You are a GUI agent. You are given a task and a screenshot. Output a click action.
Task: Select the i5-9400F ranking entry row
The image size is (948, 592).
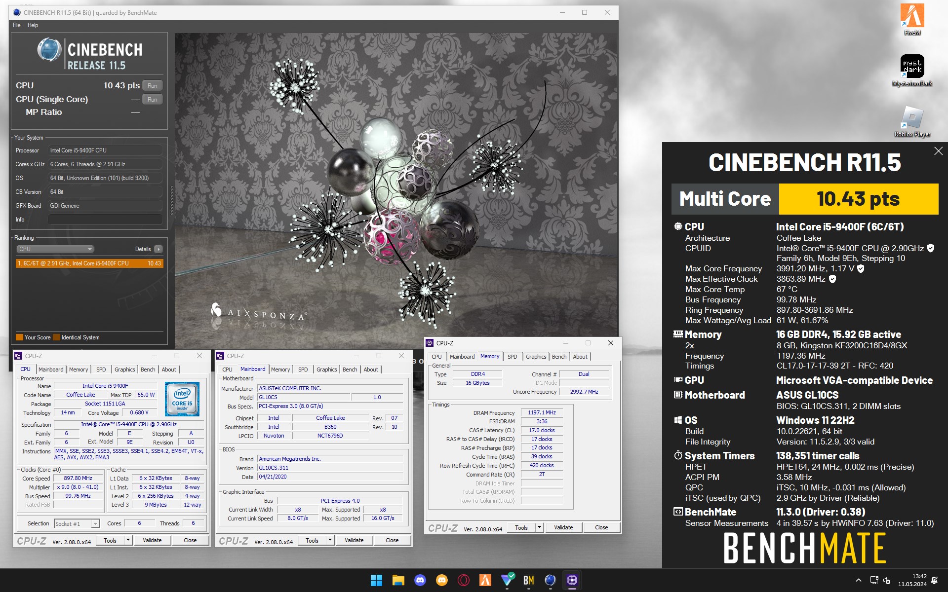[89, 263]
